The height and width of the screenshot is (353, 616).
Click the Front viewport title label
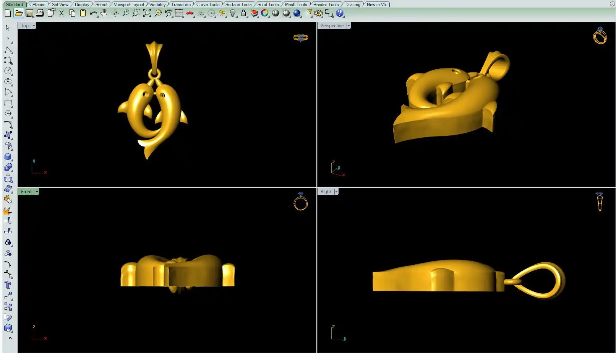(x=26, y=192)
